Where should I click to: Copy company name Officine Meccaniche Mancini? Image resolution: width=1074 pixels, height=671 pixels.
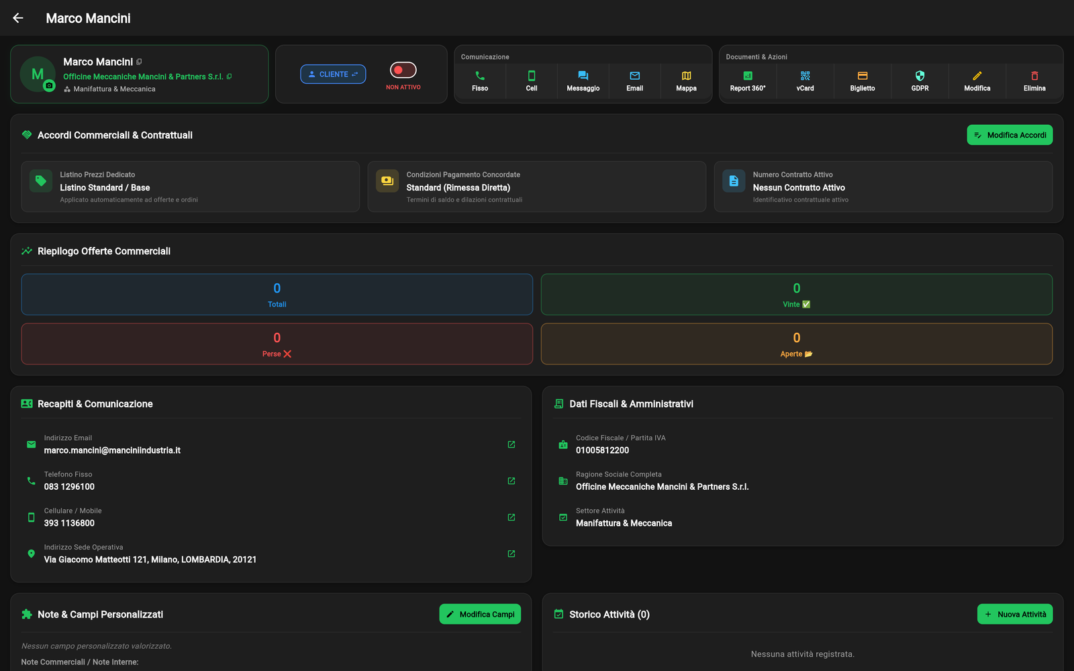click(229, 76)
